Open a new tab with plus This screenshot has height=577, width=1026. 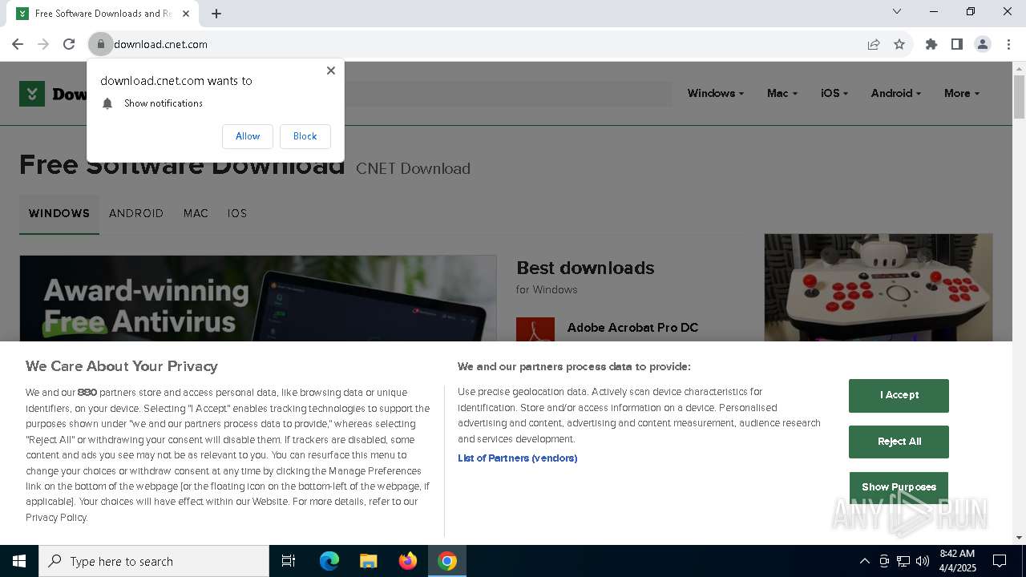[x=216, y=14]
